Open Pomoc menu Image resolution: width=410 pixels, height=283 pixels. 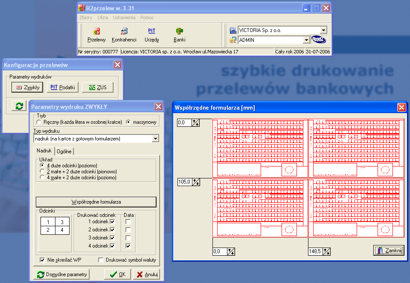147,18
